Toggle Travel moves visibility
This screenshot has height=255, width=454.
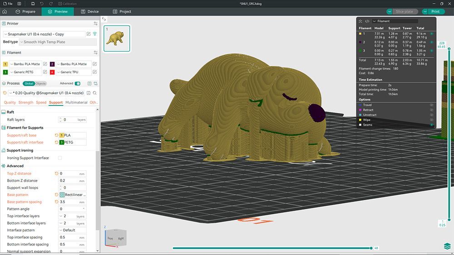point(431,105)
